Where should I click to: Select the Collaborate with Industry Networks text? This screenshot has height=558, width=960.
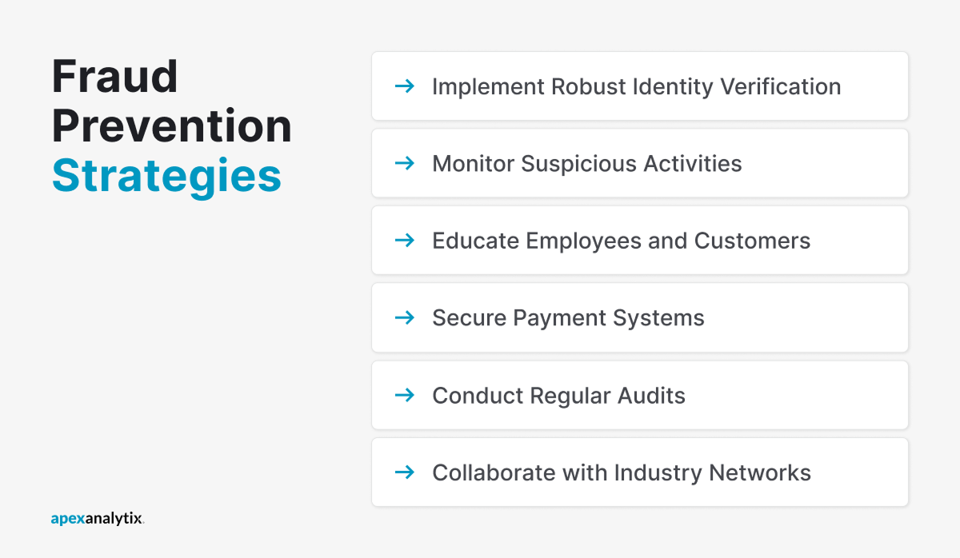tap(621, 472)
